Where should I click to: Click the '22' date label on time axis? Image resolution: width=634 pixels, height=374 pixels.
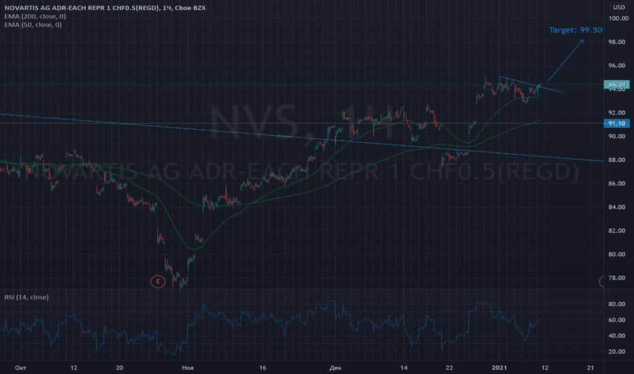coord(449,368)
